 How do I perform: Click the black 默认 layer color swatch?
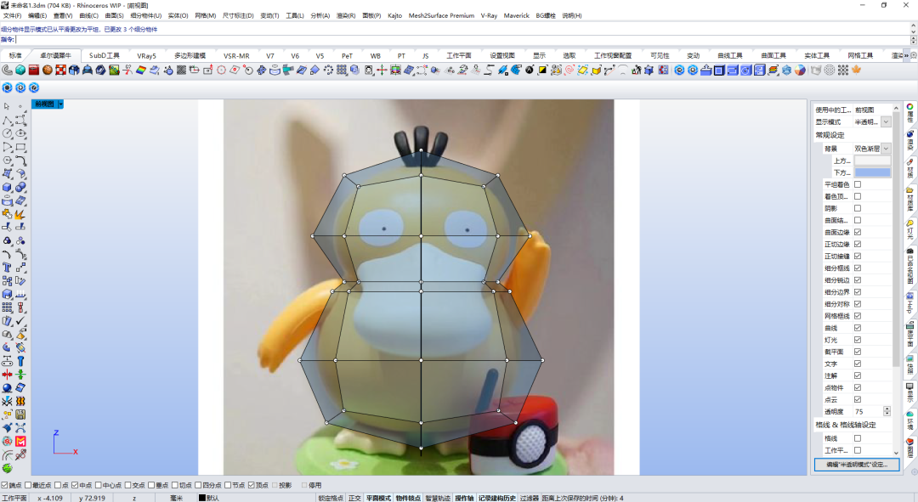[x=202, y=498]
